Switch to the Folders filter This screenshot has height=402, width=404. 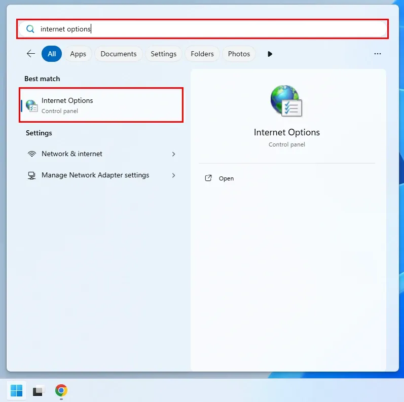202,54
